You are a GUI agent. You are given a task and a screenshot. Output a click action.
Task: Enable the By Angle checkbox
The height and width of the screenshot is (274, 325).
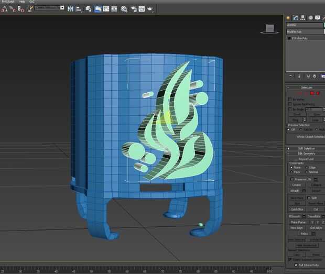(290, 109)
